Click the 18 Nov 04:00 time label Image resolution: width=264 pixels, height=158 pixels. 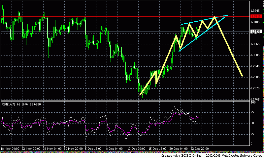click(x=10, y=148)
